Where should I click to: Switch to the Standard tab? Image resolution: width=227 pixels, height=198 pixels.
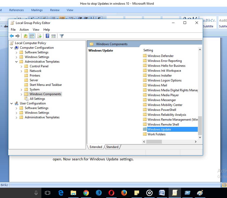(112, 147)
